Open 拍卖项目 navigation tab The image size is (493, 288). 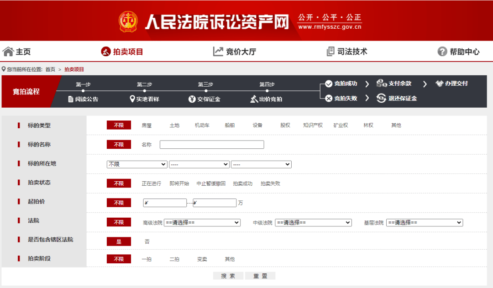(x=128, y=52)
